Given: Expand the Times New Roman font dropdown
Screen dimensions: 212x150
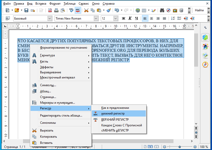Looking at the screenshot, I should (96, 19).
